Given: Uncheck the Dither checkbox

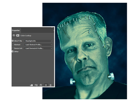Looking at the screenshot, I should [13, 52].
